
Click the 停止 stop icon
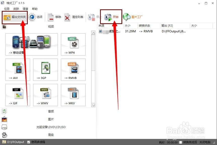click(91, 17)
